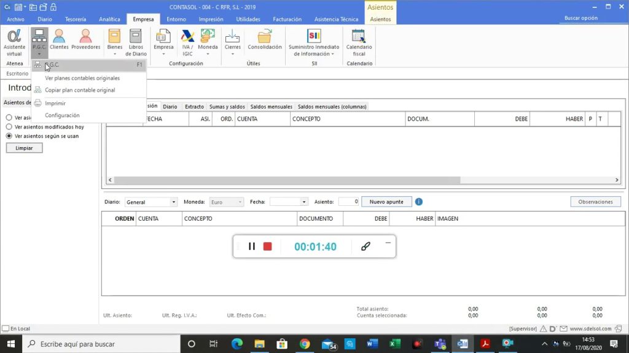Screen dimensions: 629x353
Task: Expand the Bienes dropdown arrow
Action: (115, 54)
